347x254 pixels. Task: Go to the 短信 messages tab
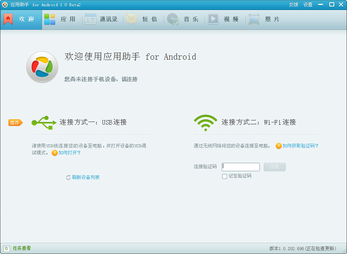(144, 20)
